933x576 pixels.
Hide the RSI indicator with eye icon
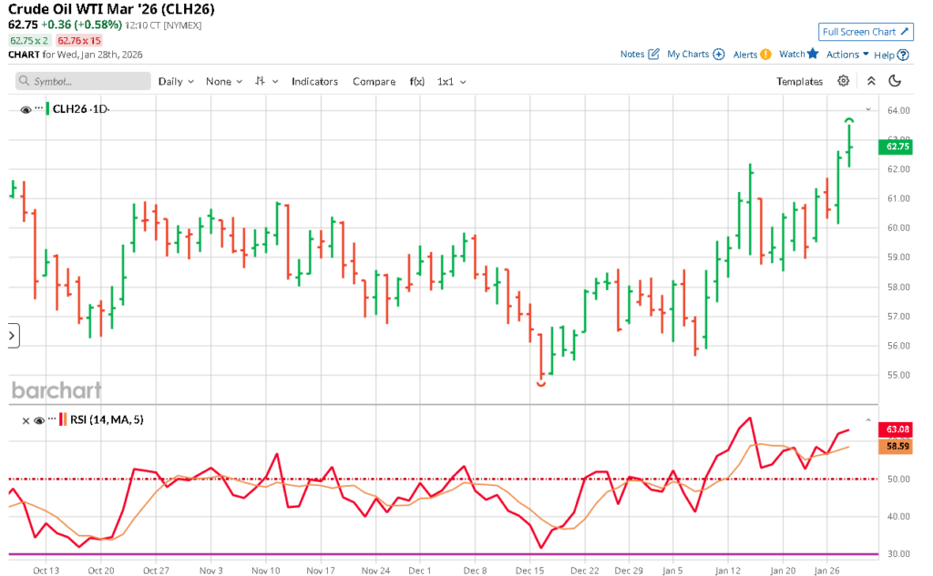[38, 420]
